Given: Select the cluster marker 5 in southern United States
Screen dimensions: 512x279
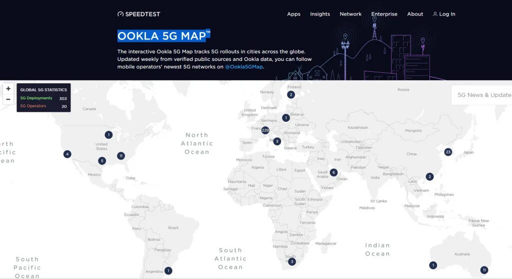Looking at the screenshot, I should click(102, 161).
